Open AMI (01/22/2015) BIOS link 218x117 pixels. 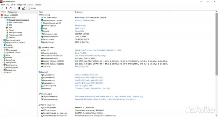(x=82, y=67)
